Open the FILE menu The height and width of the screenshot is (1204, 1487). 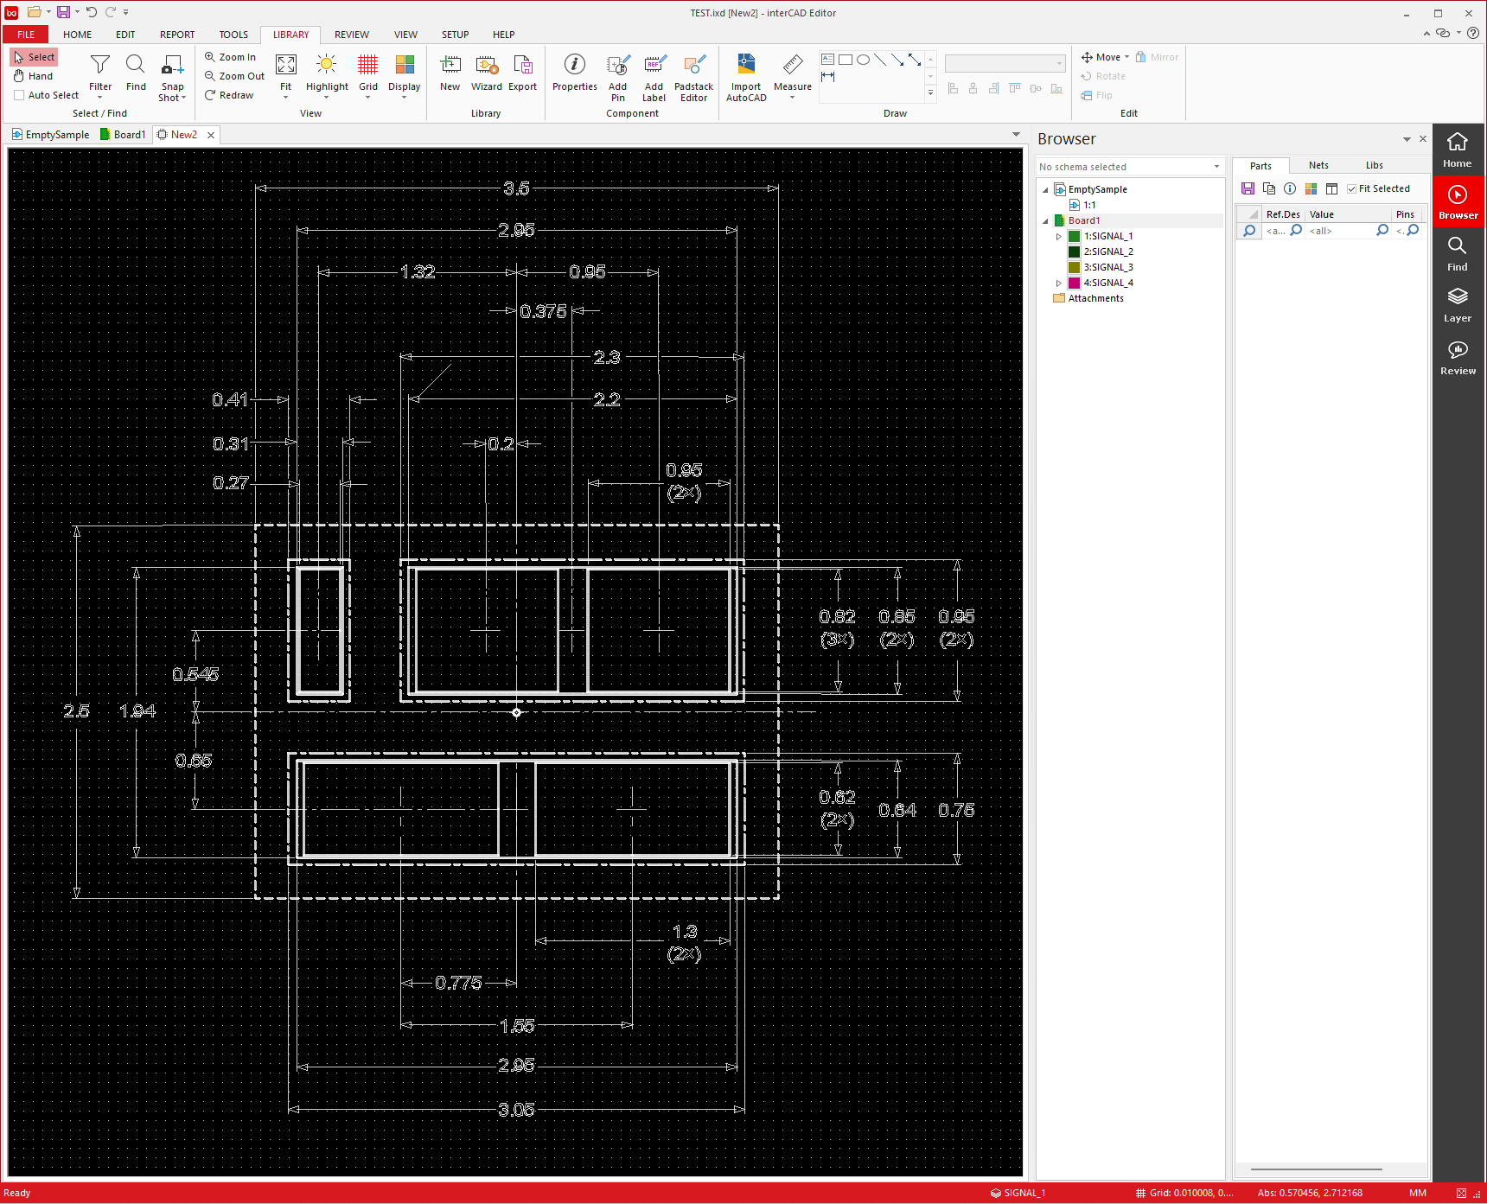pos(26,35)
